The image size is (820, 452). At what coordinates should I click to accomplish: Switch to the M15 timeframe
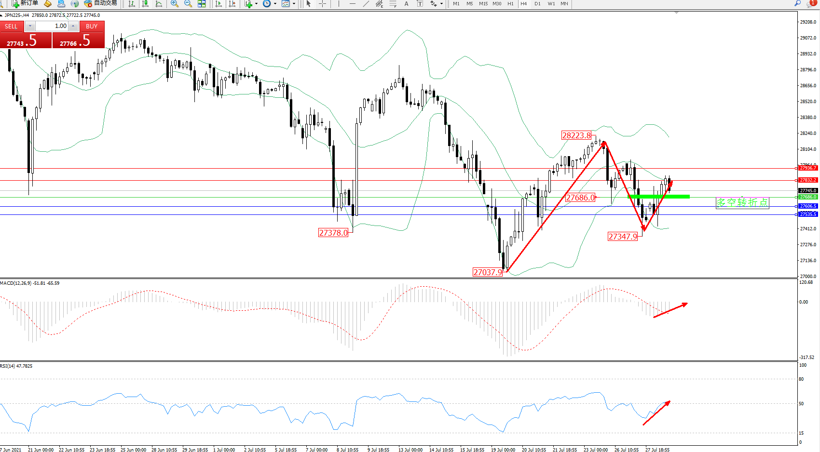pos(483,3)
